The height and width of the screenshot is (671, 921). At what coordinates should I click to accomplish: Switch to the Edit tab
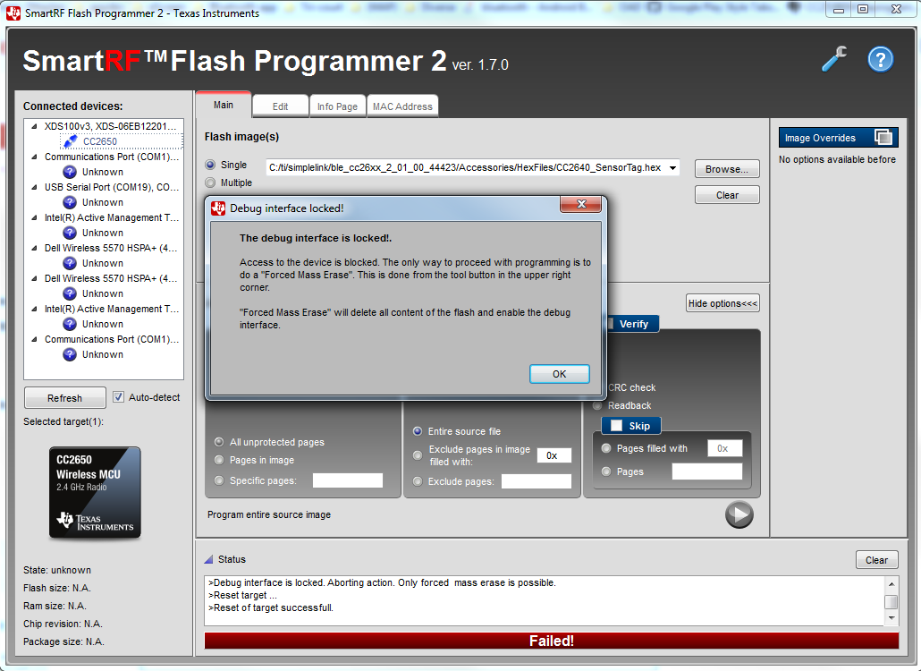tap(280, 106)
